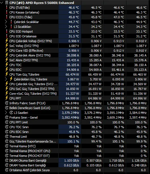Select DRAM Yazma Bant Genişliği row label

28,165
